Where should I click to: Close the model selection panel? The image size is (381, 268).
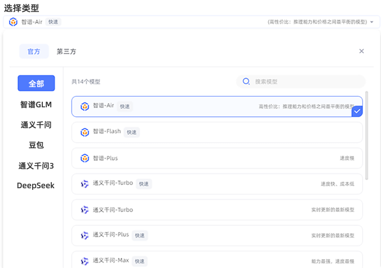(361, 51)
